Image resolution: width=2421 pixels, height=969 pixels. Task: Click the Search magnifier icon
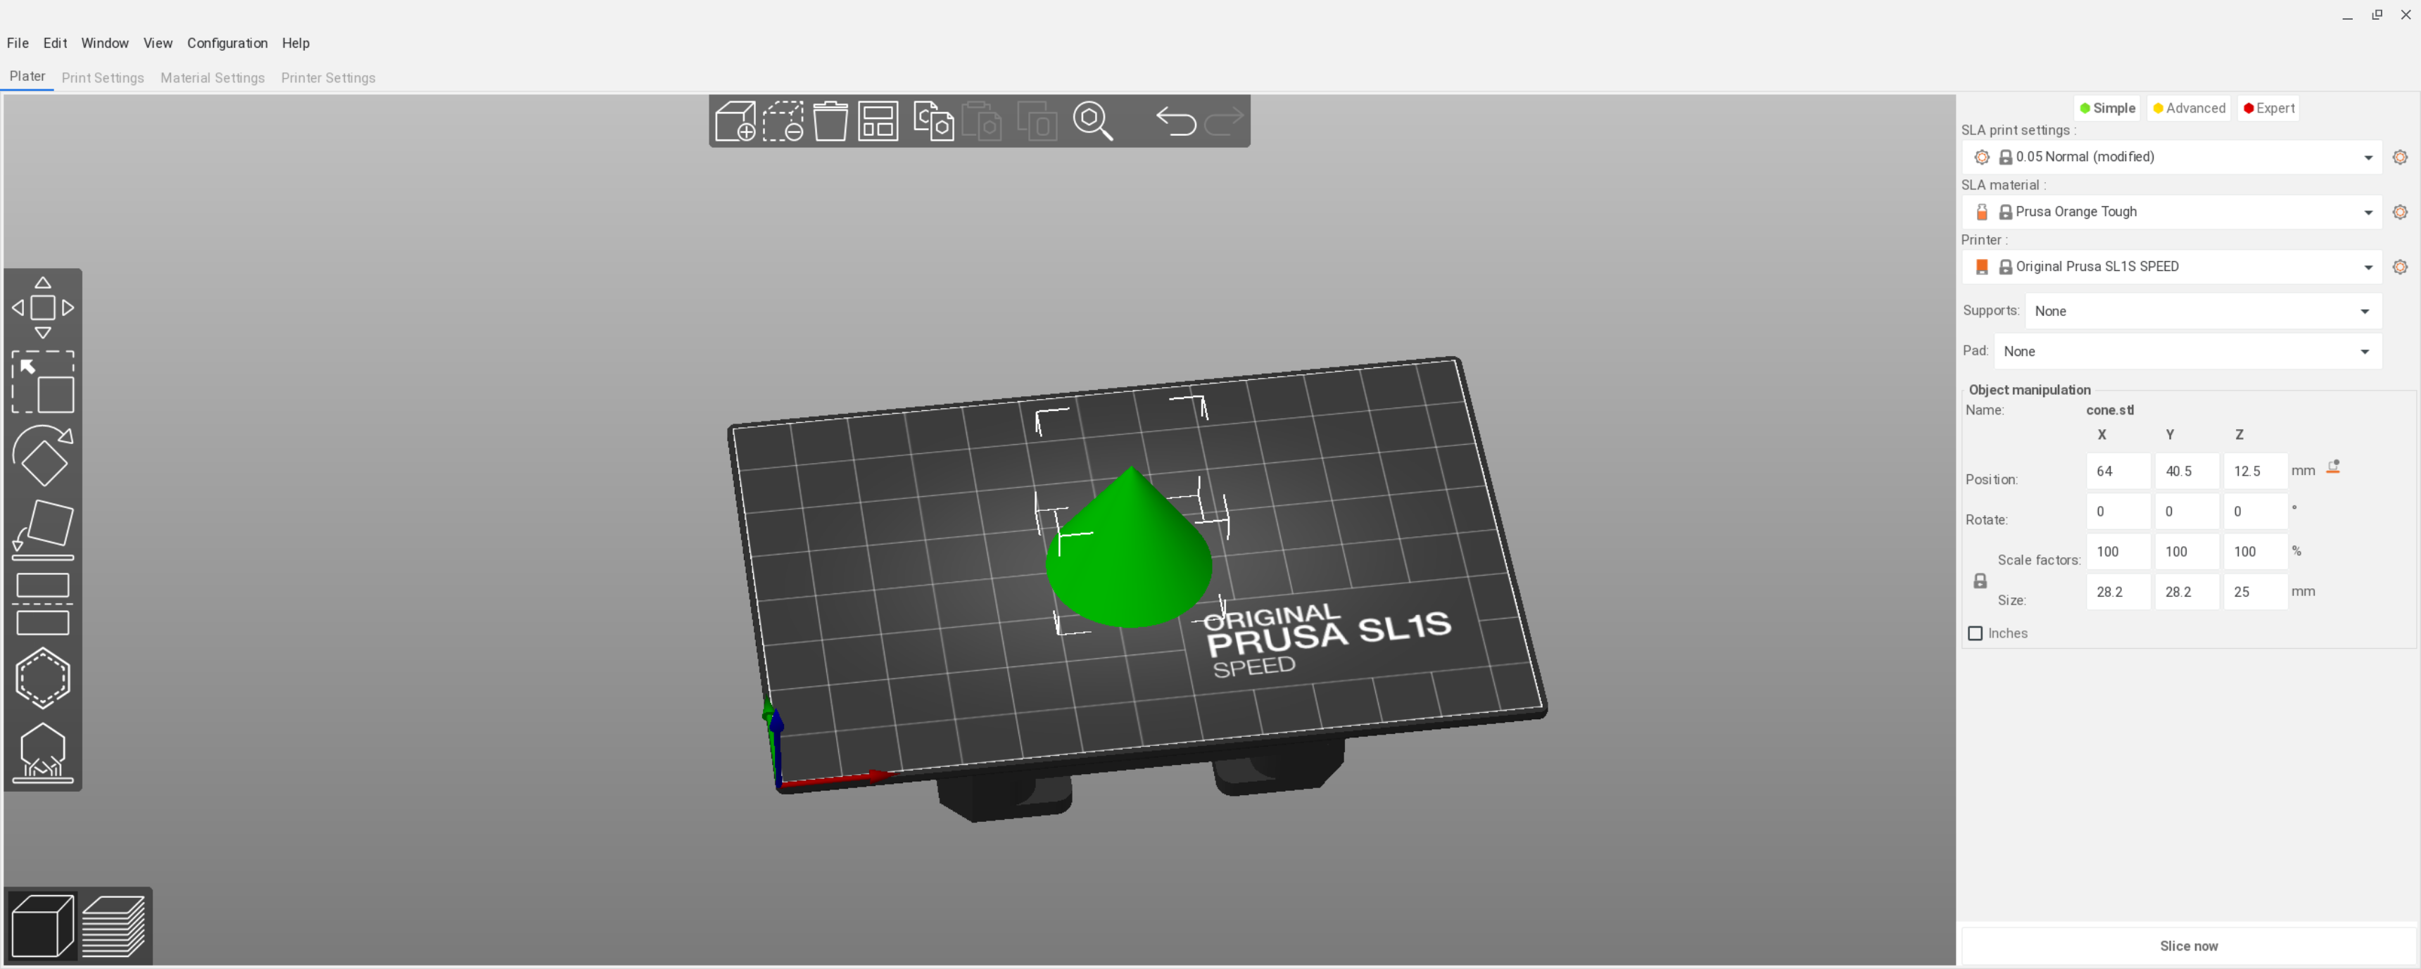[x=1093, y=121]
